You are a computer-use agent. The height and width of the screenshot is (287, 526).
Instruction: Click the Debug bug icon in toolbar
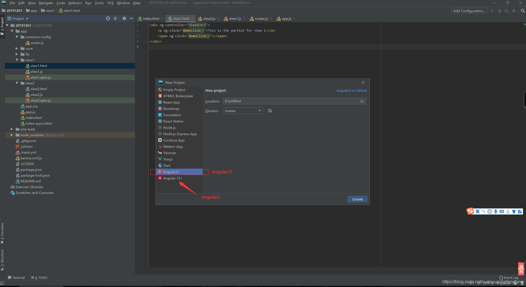point(500,11)
